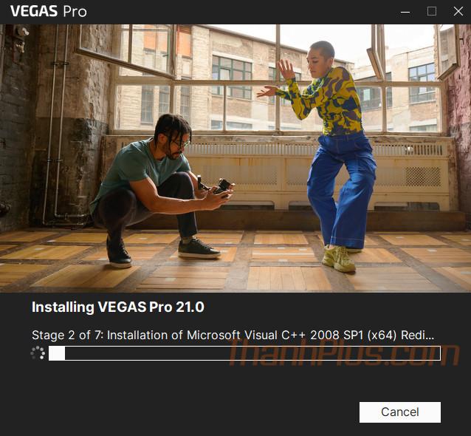Close the VEGAS Pro installer window
Viewport: 471px width, 436px height.
click(x=458, y=11)
